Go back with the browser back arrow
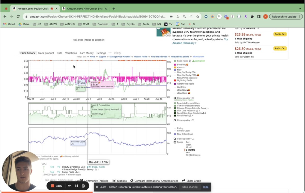Screen dimensions: 305x193 pos(5,16)
